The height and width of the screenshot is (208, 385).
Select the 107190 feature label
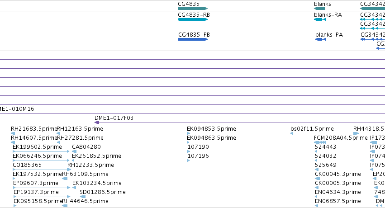click(x=198, y=147)
